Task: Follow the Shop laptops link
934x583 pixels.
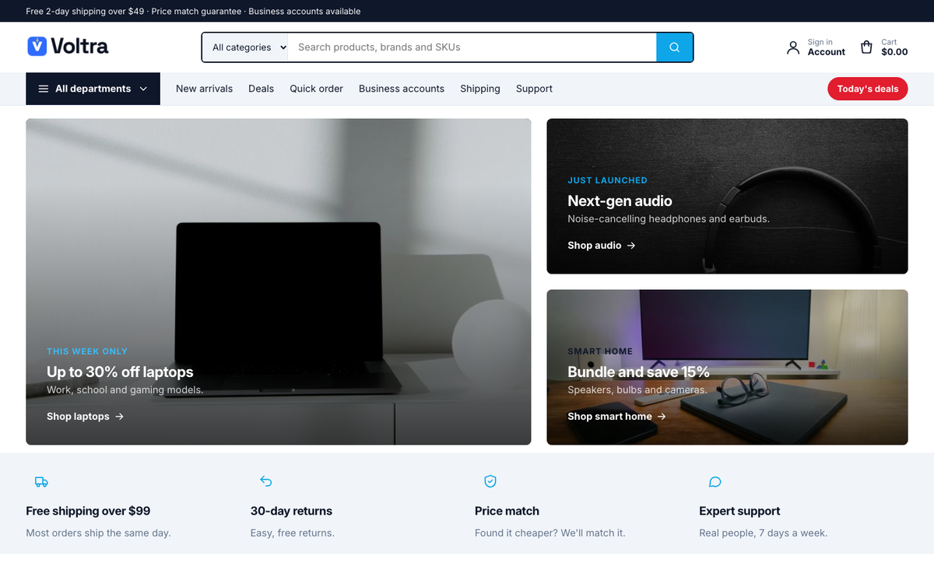Action: click(x=85, y=417)
